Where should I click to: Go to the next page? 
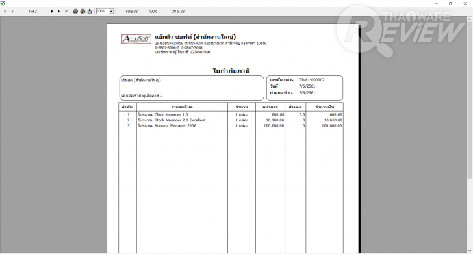51,12
